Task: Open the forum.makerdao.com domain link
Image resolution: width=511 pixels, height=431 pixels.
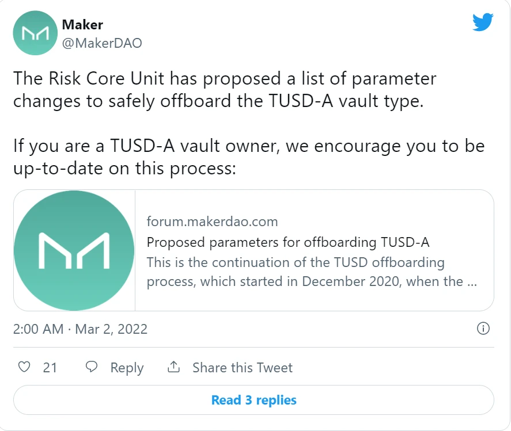Action: (212, 222)
